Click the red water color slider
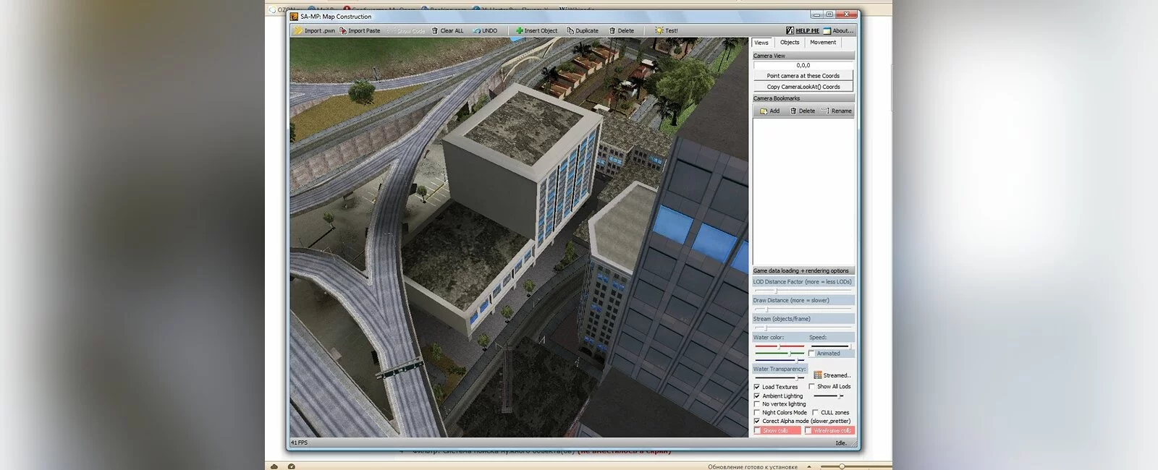Screen dimensions: 1158x470 (779, 346)
